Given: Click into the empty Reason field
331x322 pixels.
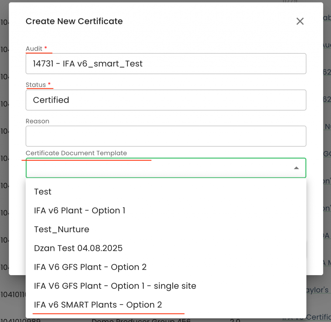Looking at the screenshot, I should 166,136.
